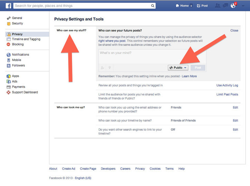The image size is (250, 186).
Task: Click the Home house icon
Action: tap(177, 6)
